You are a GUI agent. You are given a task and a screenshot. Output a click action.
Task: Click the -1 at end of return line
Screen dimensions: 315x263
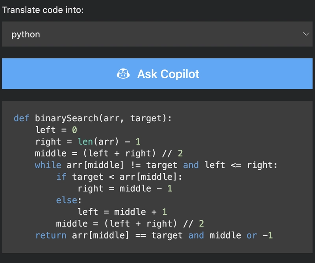click(268, 235)
